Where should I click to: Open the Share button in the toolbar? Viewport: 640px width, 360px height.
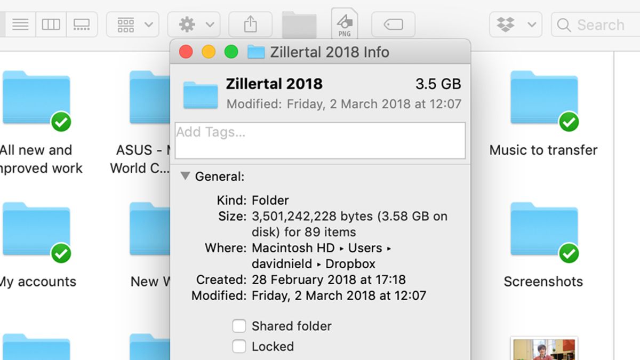[251, 24]
